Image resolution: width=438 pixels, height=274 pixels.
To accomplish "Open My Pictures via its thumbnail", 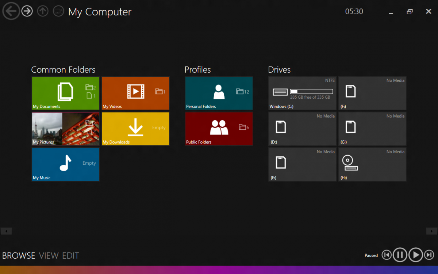I will coord(65,129).
